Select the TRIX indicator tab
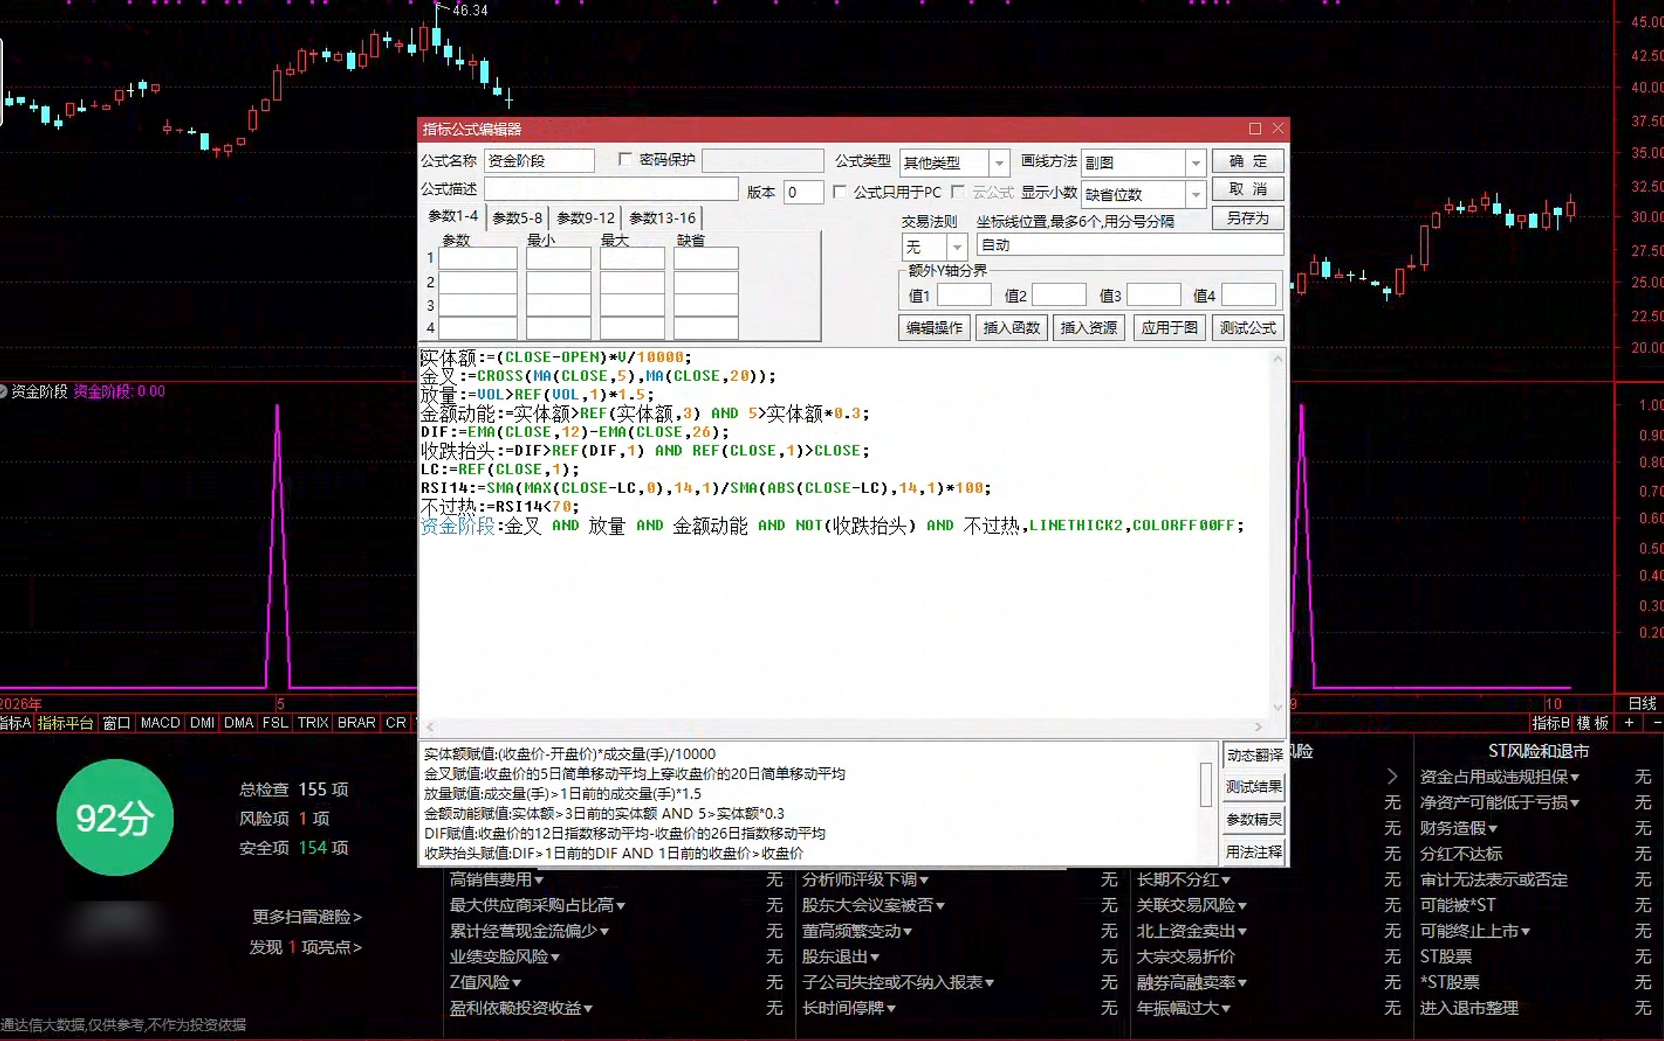Screen dimensions: 1664x1041 click(x=313, y=723)
